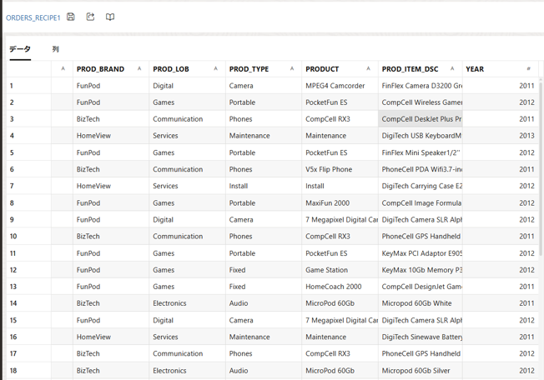Select the DigiTech USB Keyboard cell
This screenshot has width=544, height=380.
(x=421, y=136)
